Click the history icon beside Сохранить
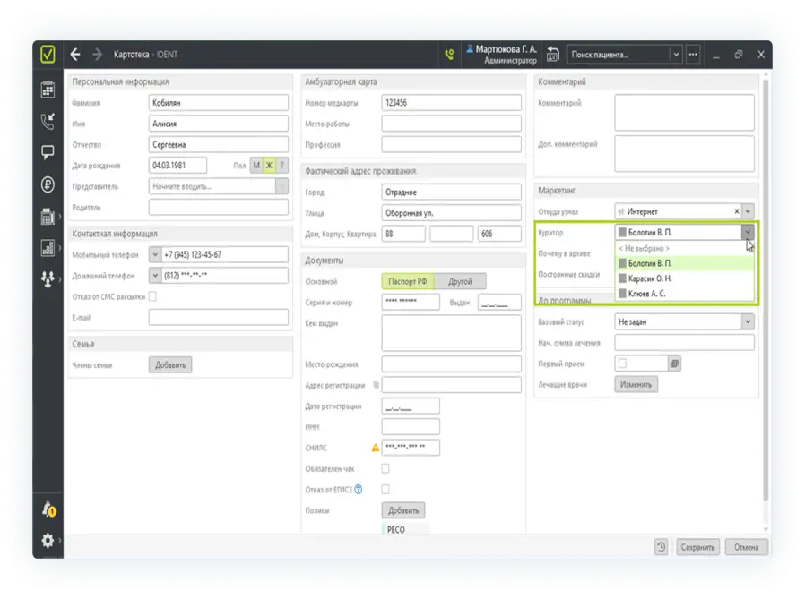 661,547
